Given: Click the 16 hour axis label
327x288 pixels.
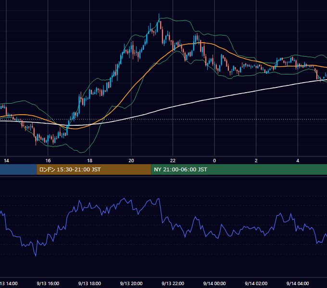Looking at the screenshot, I should 48,161.
